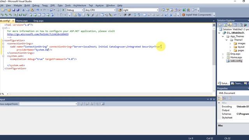249x140 pixels.
Task: Click the editor split window handle icon
Action: 214,25
